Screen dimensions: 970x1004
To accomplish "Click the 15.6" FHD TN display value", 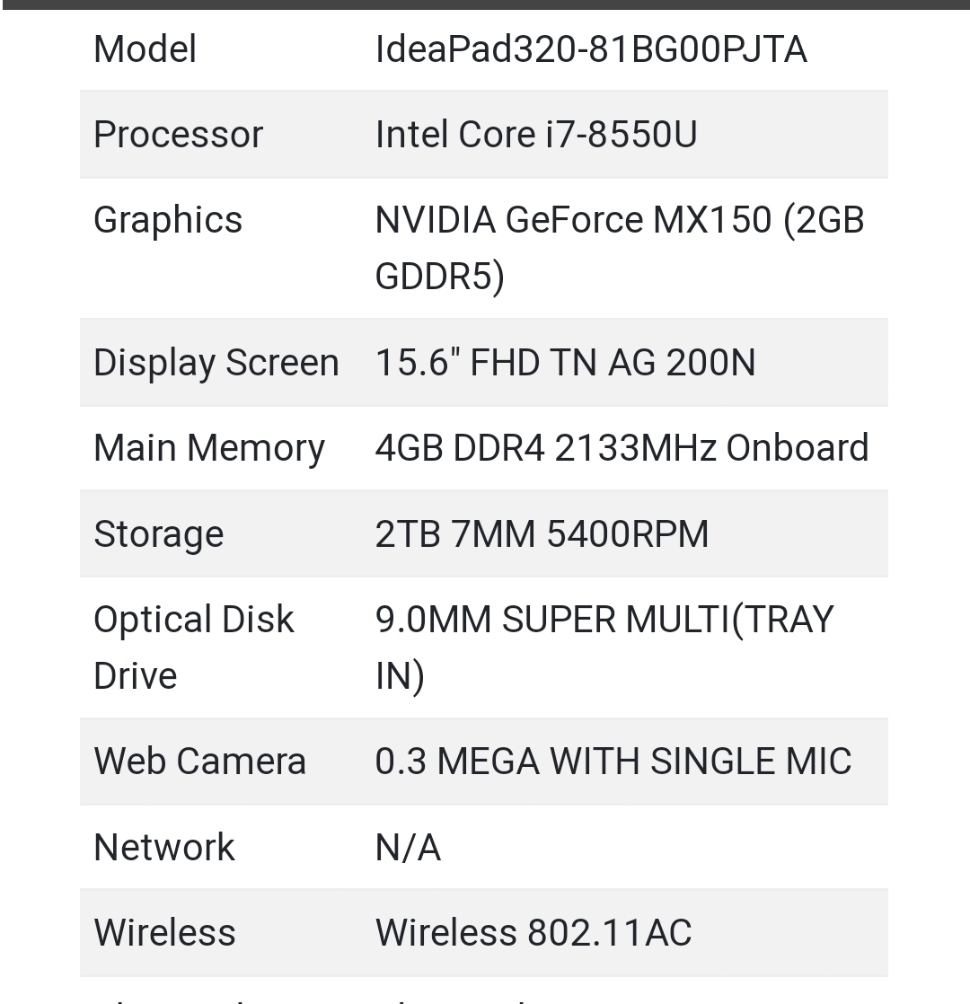I will click(565, 363).
